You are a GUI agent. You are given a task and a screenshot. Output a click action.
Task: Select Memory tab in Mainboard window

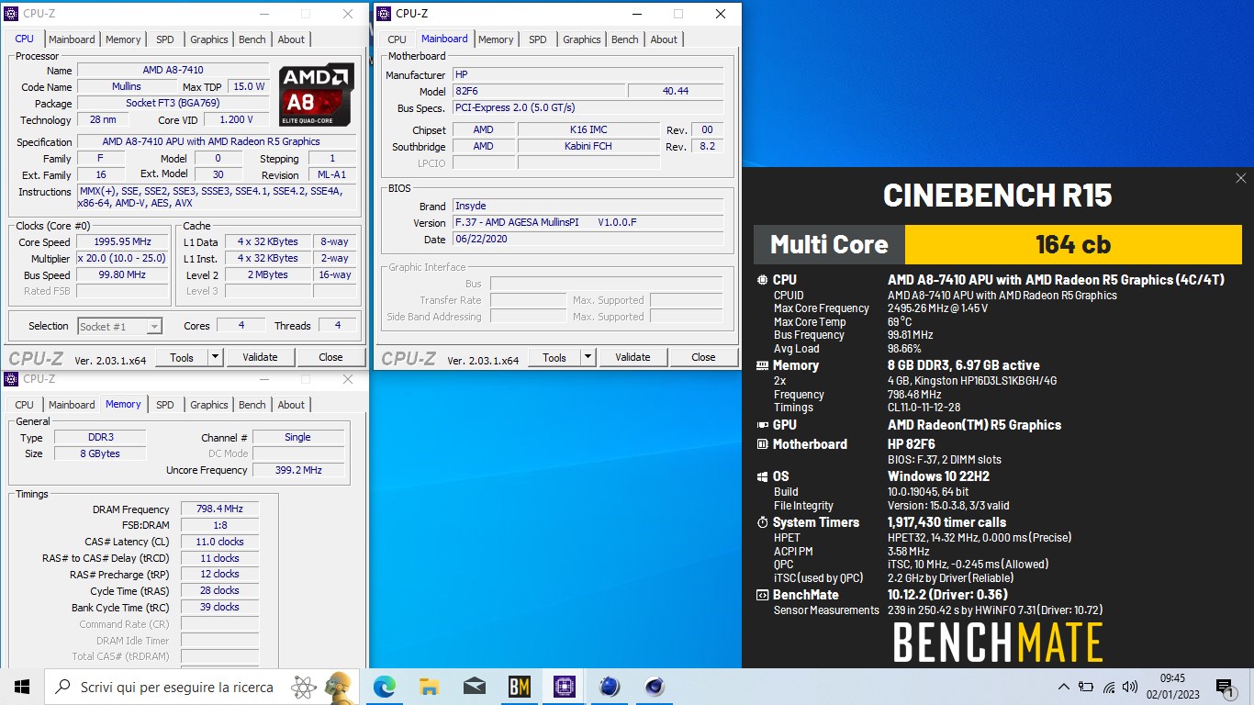pyautogui.click(x=496, y=39)
